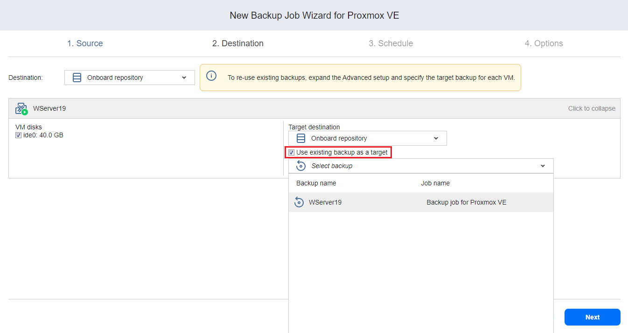Click repository icon in Target destination dropdown
This screenshot has width=628, height=333.
coord(301,138)
